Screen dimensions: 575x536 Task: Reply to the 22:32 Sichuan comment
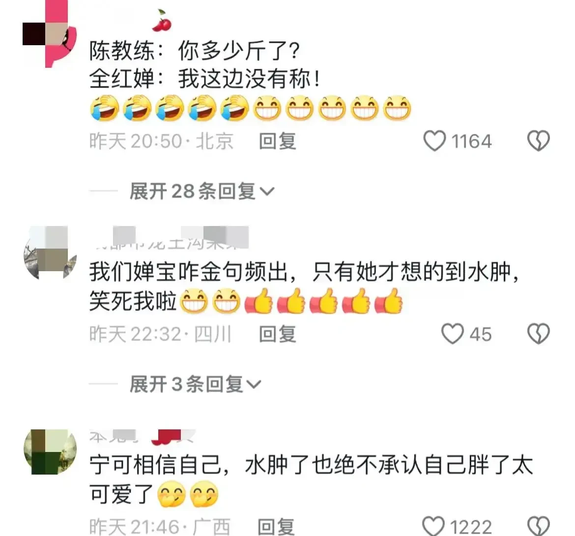pos(277,334)
